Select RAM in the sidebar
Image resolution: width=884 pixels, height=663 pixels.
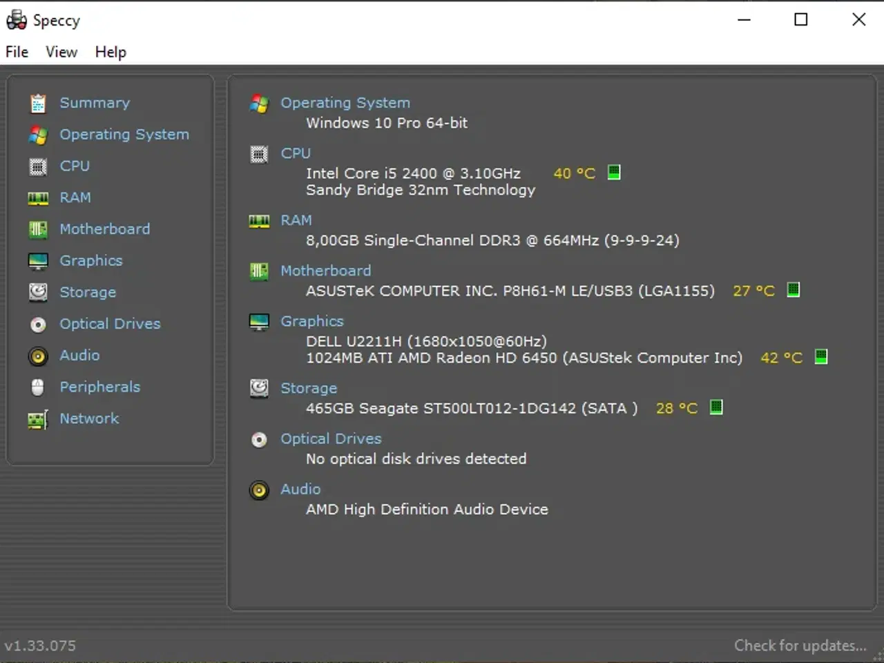pos(75,198)
